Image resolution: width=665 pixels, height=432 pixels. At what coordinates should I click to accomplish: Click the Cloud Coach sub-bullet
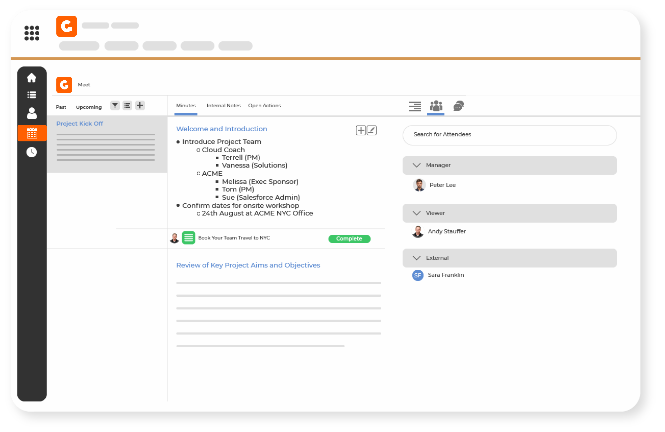[223, 150]
